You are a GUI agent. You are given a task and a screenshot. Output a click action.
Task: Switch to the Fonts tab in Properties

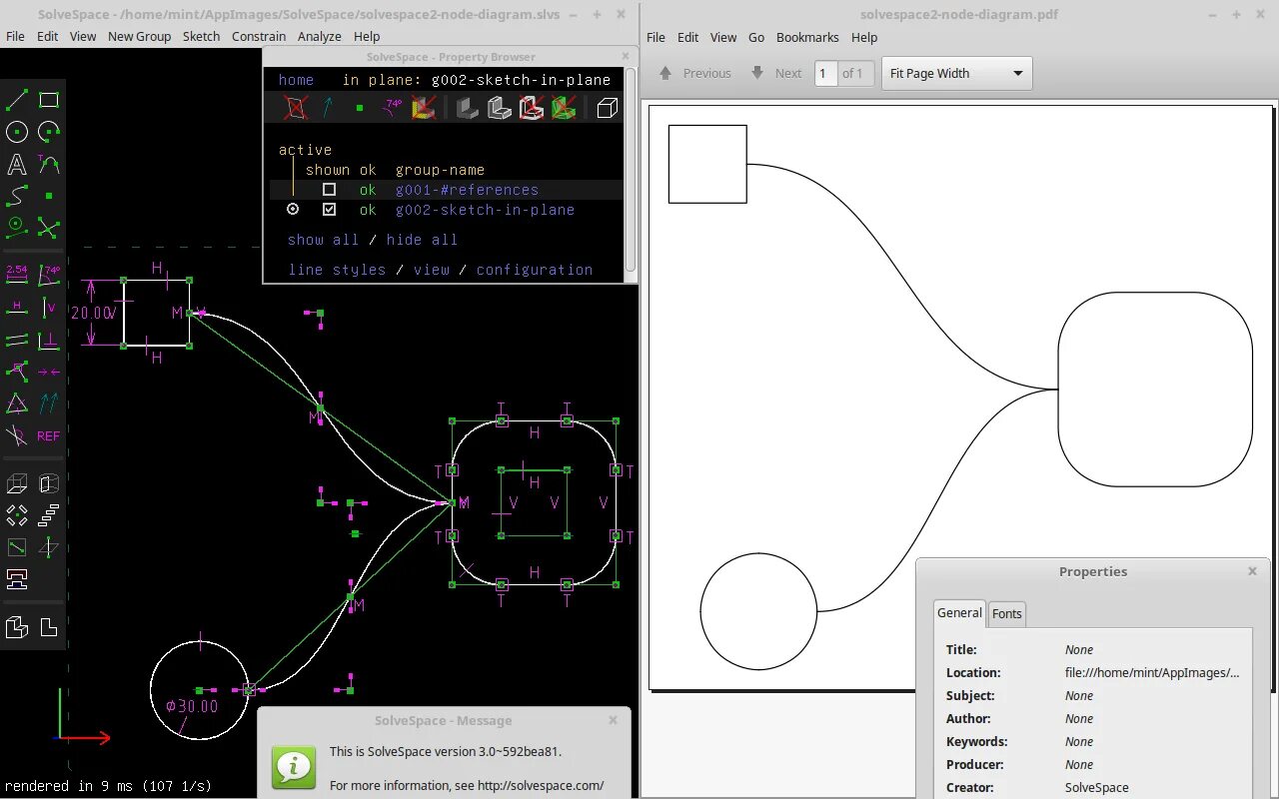tap(1006, 613)
